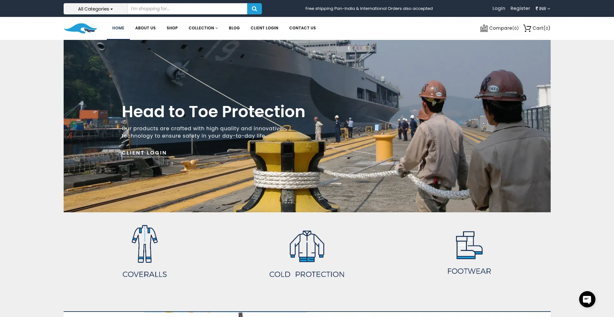Image resolution: width=614 pixels, height=317 pixels.
Task: Click the Compare bar chart icon
Action: (484, 28)
